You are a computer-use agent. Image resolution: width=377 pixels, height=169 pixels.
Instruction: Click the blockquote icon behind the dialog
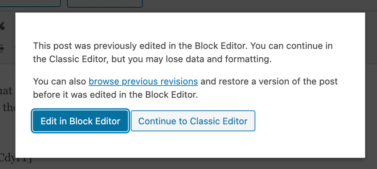click(x=3, y=27)
